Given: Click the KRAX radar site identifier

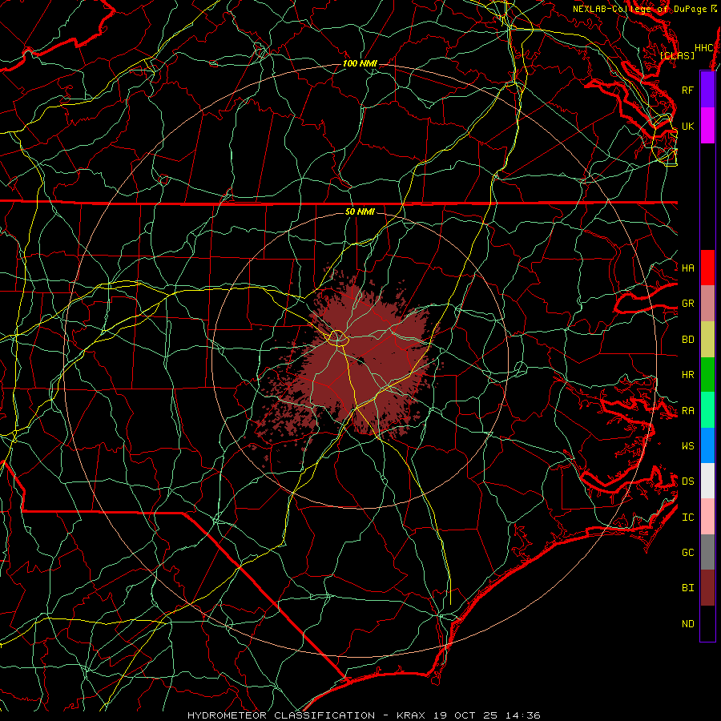Looking at the screenshot, I should pos(411,715).
